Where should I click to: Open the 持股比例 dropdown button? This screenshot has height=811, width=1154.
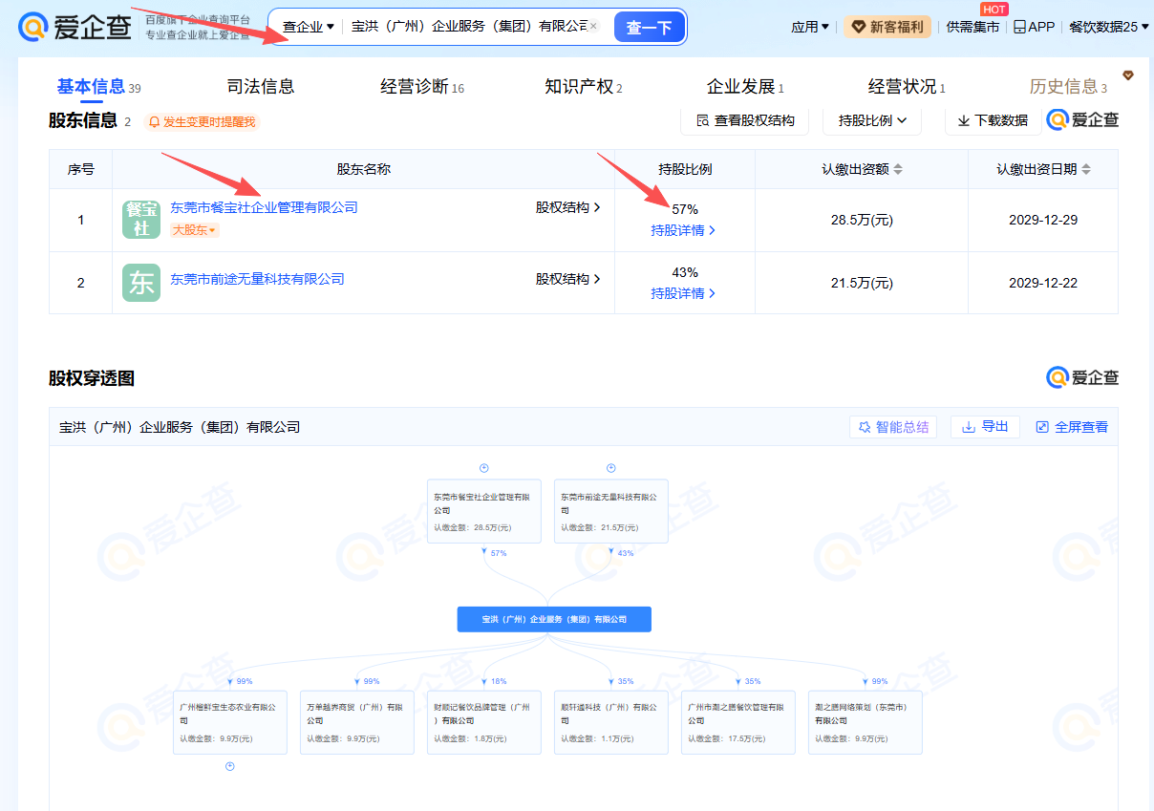coord(872,120)
